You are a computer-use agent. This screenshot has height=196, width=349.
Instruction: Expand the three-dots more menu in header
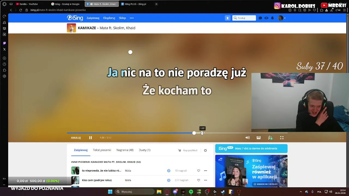[132, 18]
